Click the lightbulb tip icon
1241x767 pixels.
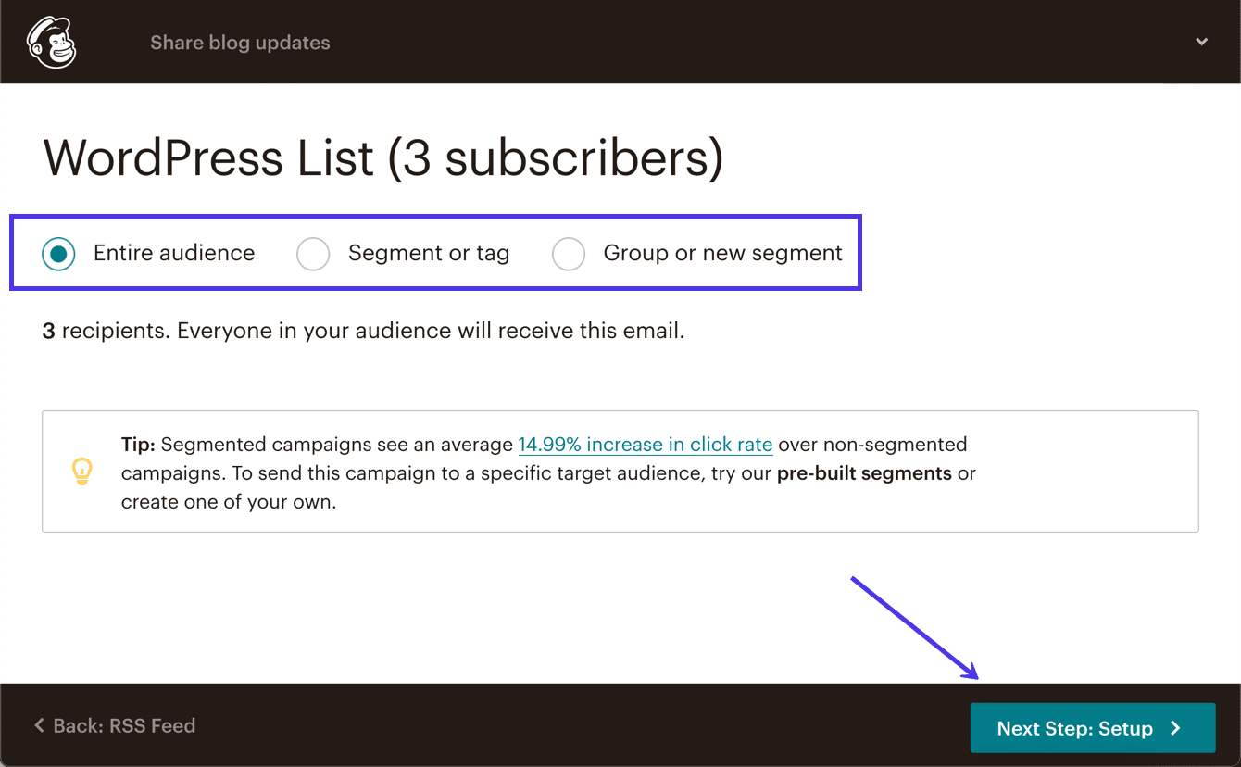(x=81, y=472)
